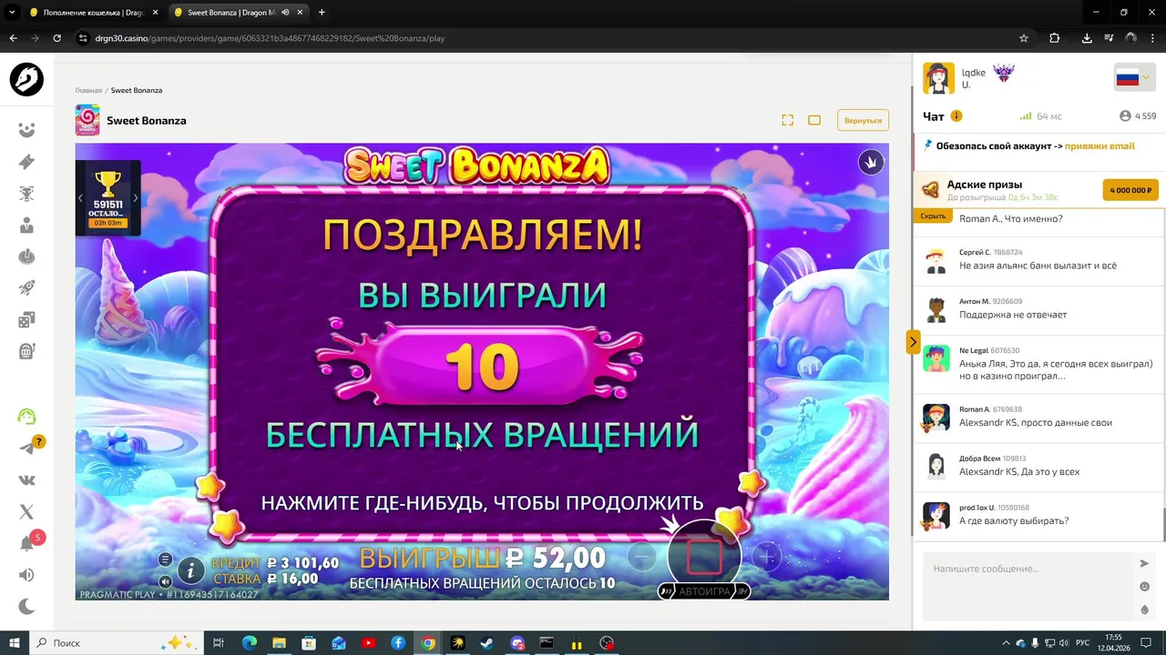Image resolution: width=1166 pixels, height=655 pixels.
Task: Open browser extensions puzzle icon
Action: coord(1055,38)
